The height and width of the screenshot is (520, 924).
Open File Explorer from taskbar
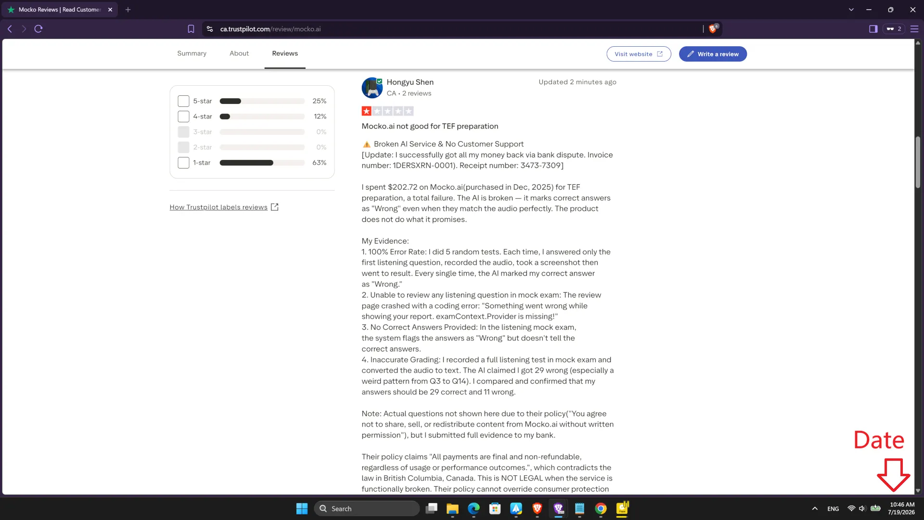[x=452, y=508]
